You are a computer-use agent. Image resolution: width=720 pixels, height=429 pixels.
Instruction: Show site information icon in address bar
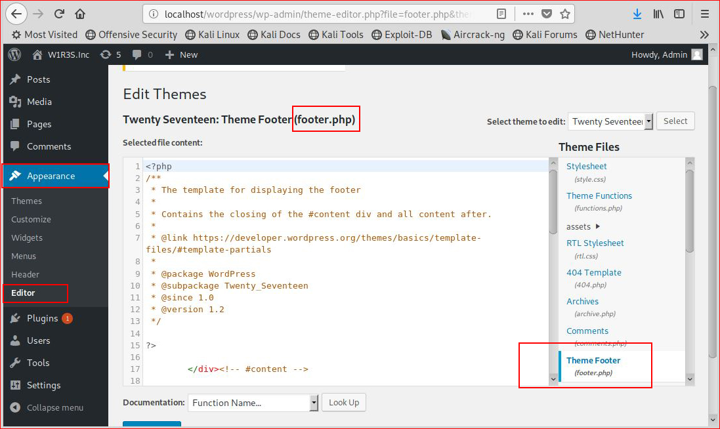pyautogui.click(x=154, y=14)
